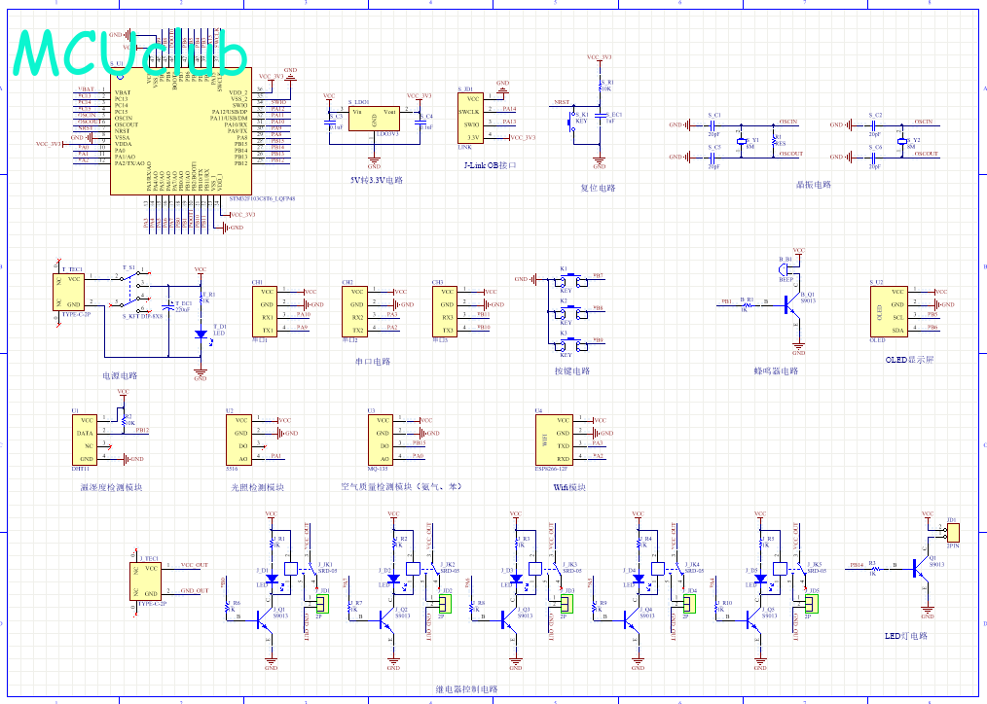Click the "晶振电路" section label
987x704 pixels.
(x=814, y=185)
